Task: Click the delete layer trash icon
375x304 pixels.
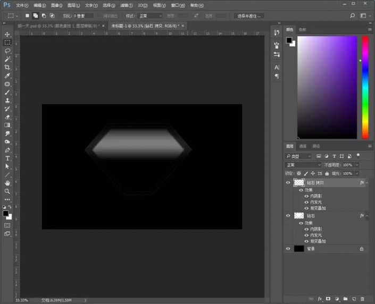Action: 362,299
